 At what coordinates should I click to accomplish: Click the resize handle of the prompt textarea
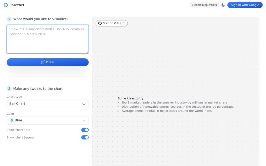[x=88, y=52]
